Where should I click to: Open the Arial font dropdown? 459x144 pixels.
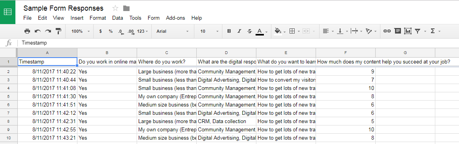pyautogui.click(x=173, y=31)
